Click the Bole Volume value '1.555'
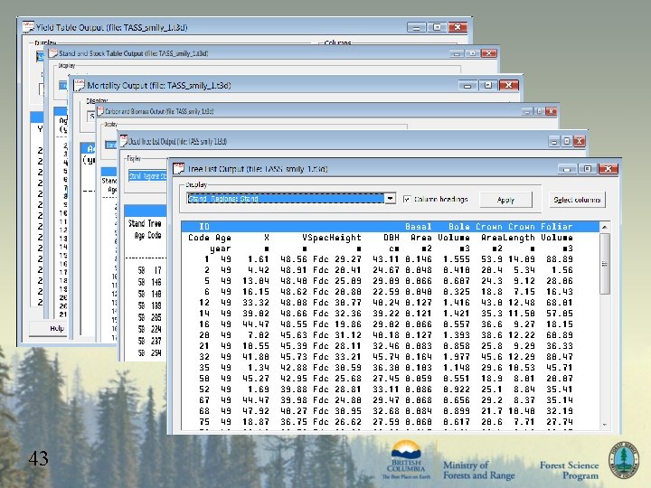The height and width of the screenshot is (488, 651). tap(457, 259)
